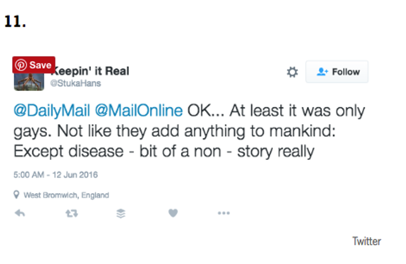Click the @StukaHans handle
The height and width of the screenshot is (264, 406).
click(75, 83)
